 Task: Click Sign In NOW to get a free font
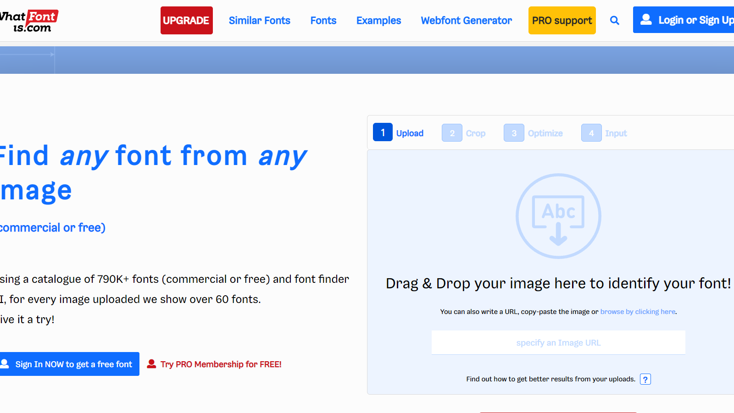coord(69,364)
